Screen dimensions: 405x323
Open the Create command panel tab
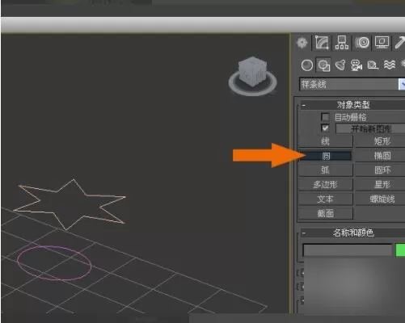coord(302,43)
